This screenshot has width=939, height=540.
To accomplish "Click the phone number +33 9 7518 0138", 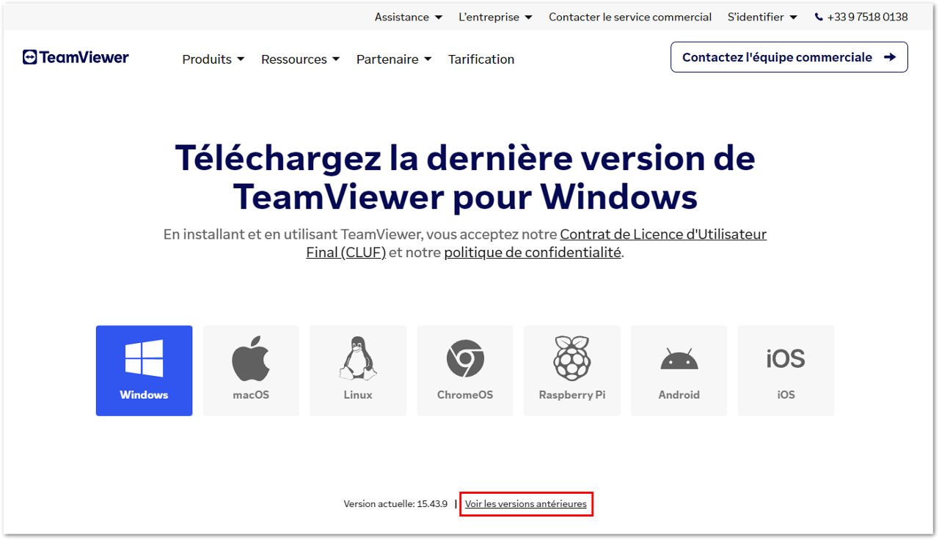I will 861,17.
